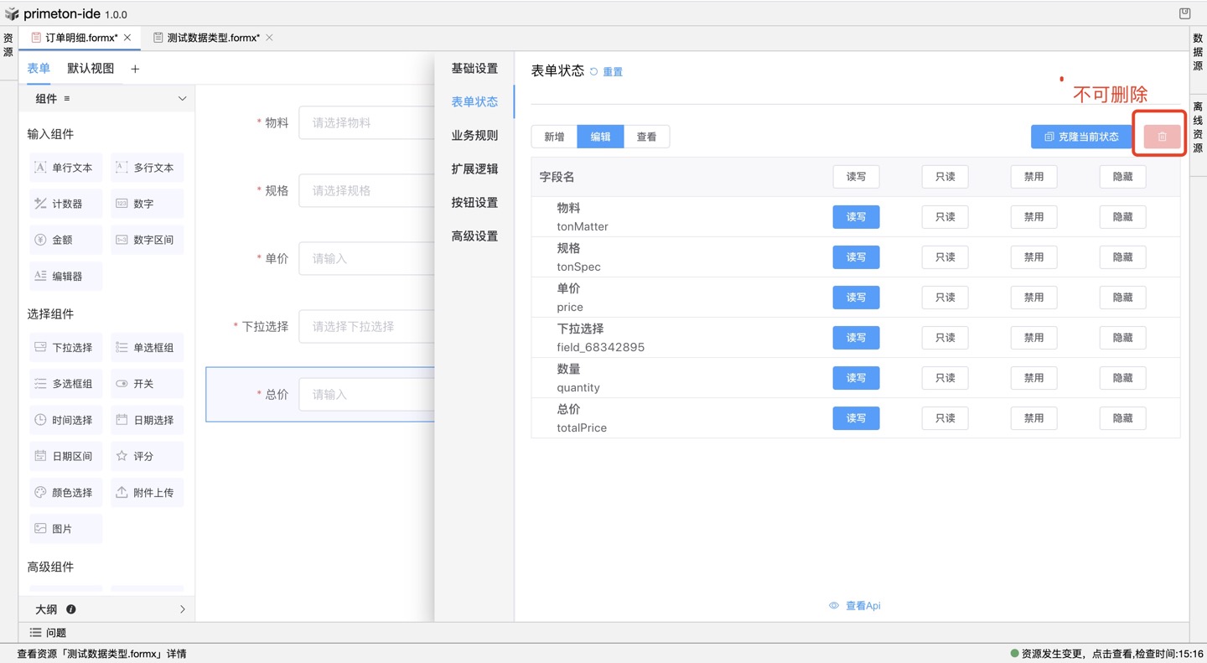This screenshot has height=663, width=1207.
Task: Select the 颜色选择 color picker component
Action: click(65, 493)
